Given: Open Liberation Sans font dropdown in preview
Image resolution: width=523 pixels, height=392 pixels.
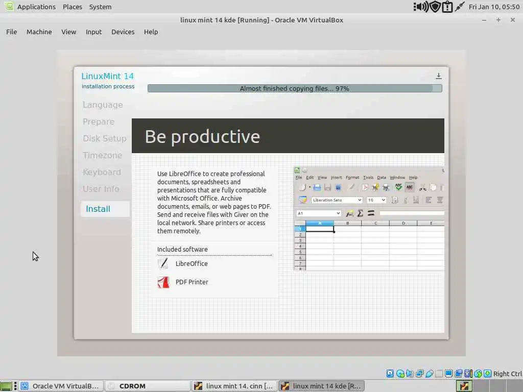Looking at the screenshot, I should pyautogui.click(x=360, y=200).
